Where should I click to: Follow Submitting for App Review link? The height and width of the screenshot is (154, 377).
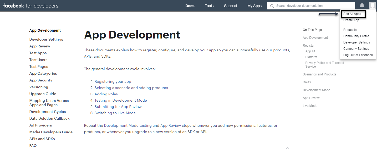(118, 107)
